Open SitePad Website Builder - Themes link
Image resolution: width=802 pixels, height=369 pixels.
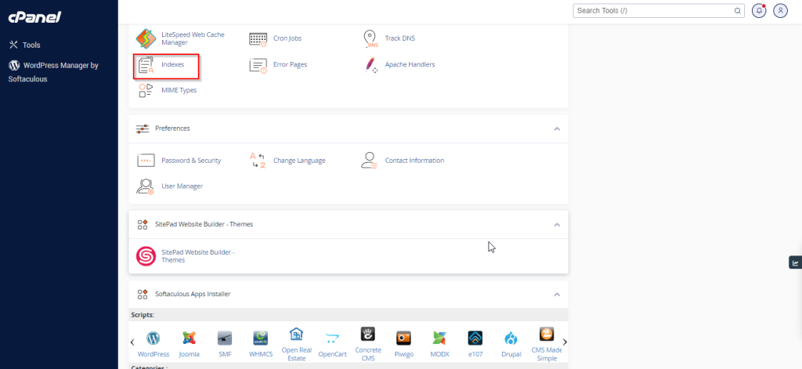coord(198,256)
